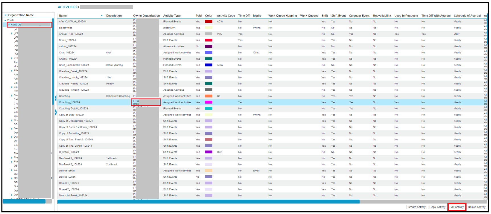The width and height of the screenshot is (491, 214).
Task: Click the sort arrow in the Name column header
Action: [x=102, y=16]
